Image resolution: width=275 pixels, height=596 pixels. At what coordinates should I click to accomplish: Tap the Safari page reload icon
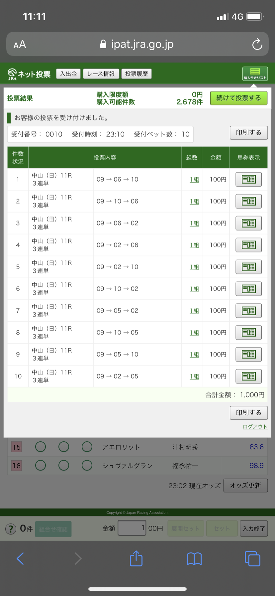pos(257,44)
